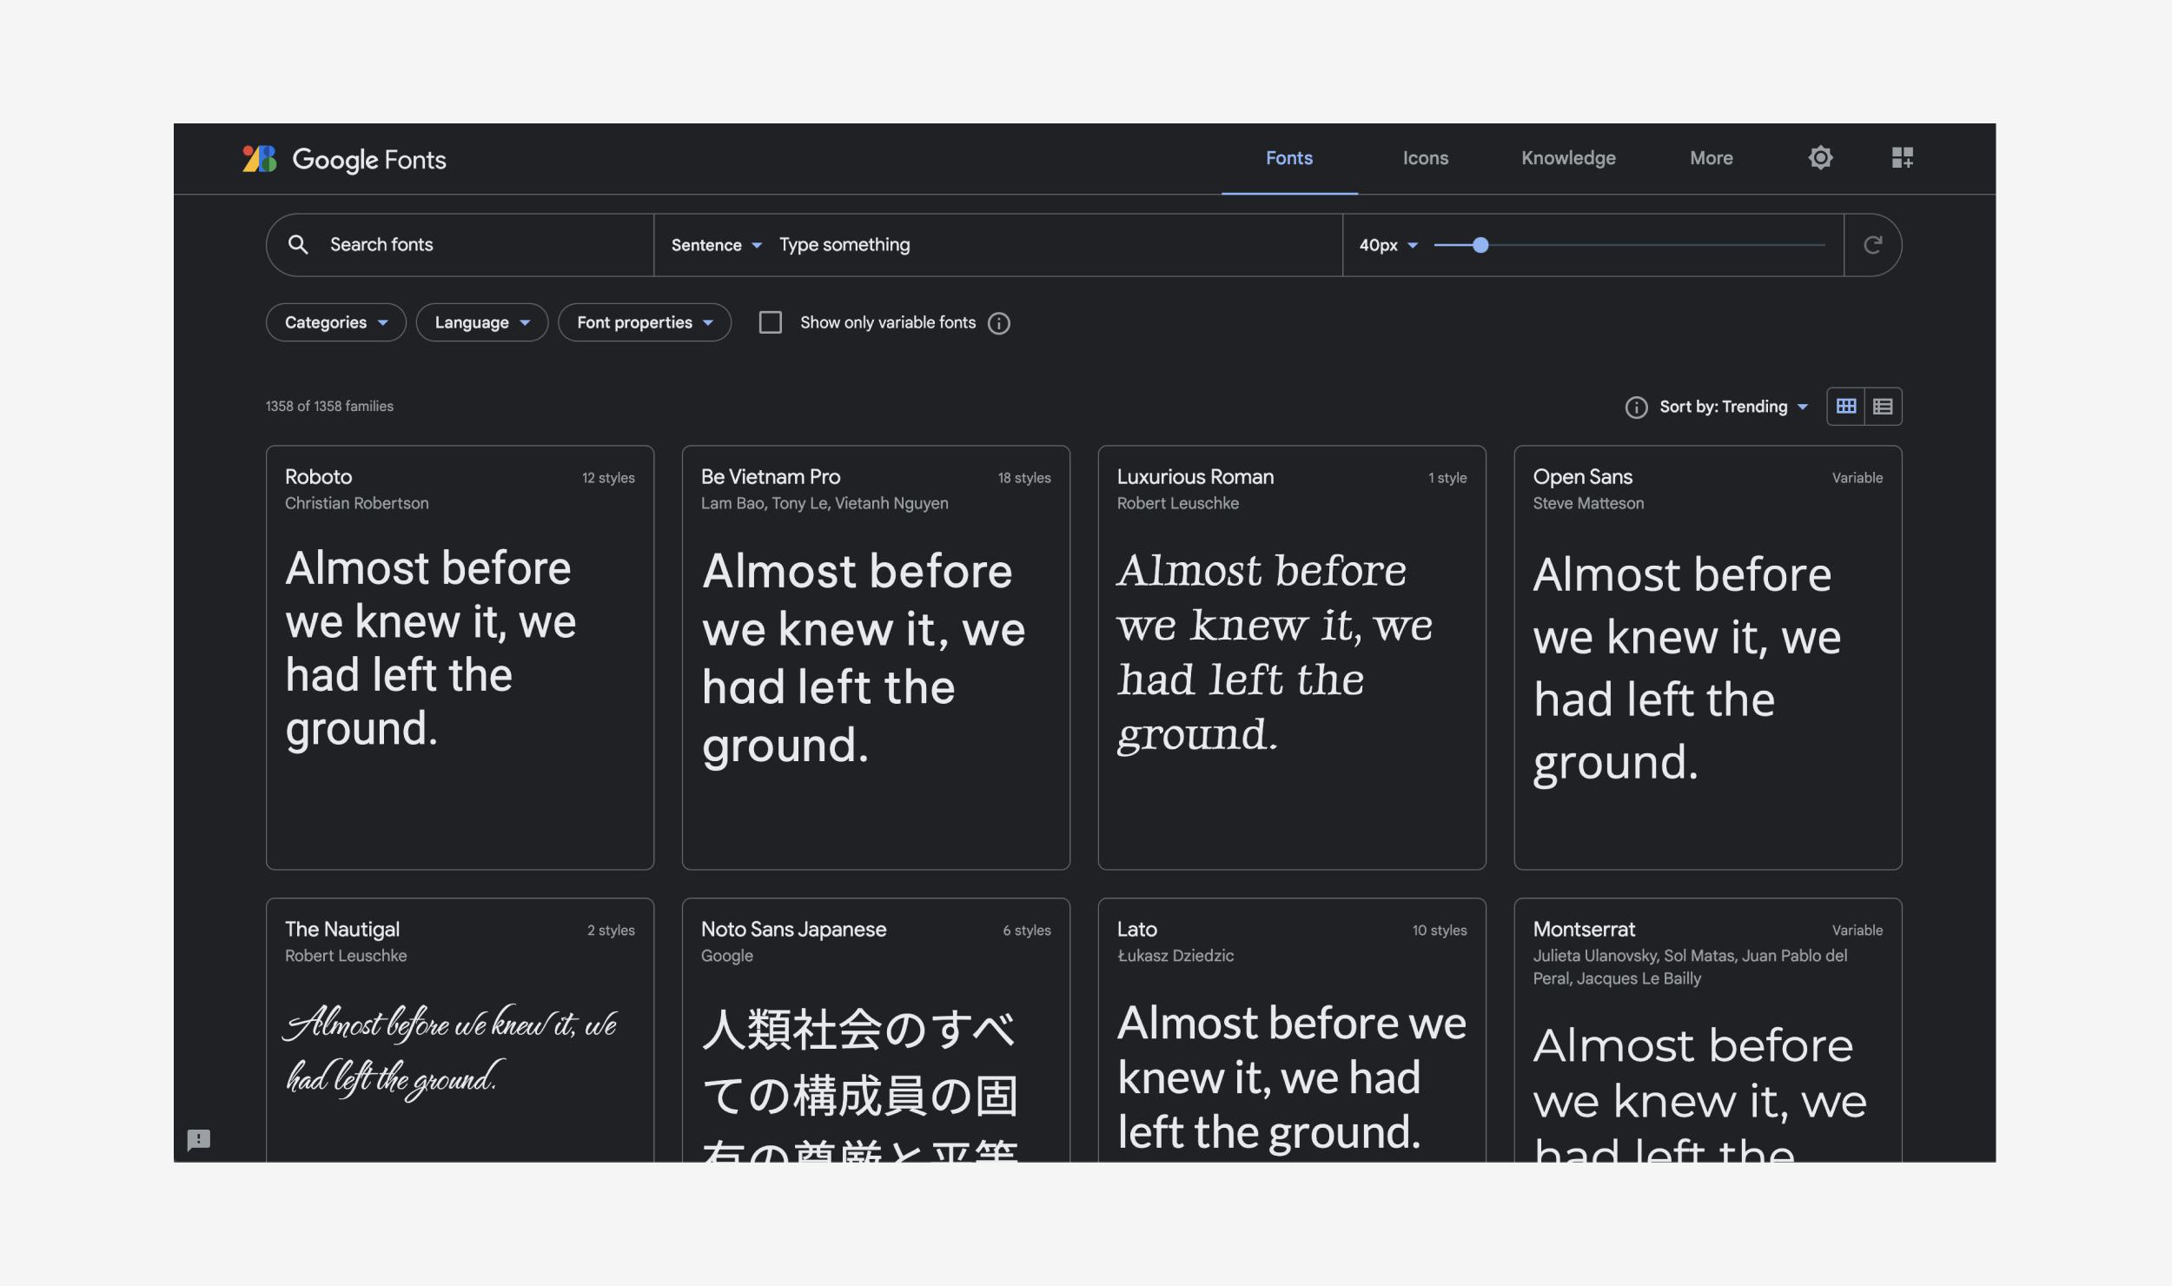
Task: Switch to grid view
Action: point(1846,407)
